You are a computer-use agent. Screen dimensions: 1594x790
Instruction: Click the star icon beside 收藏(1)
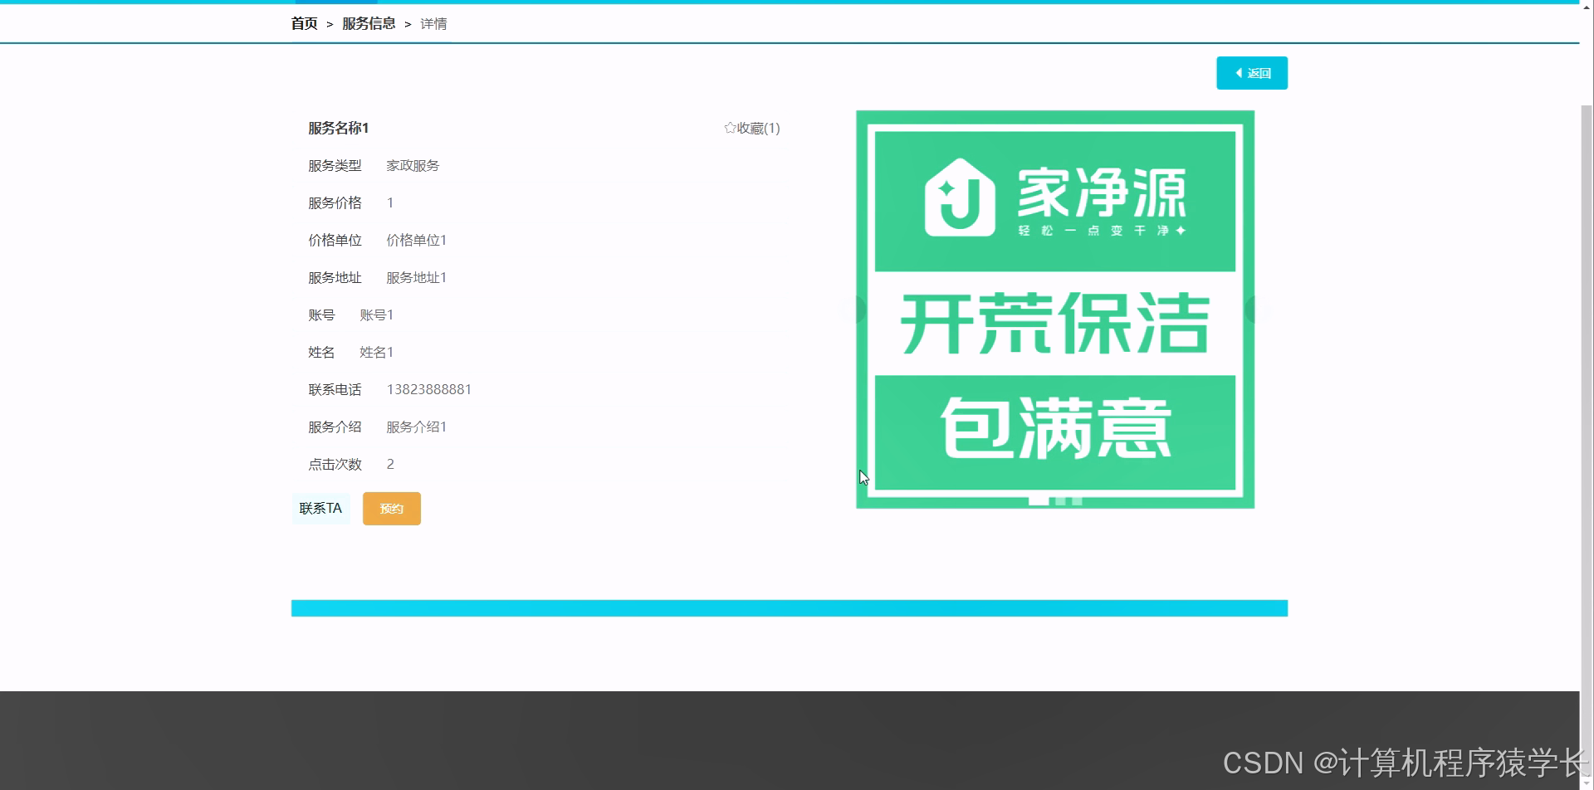pos(730,128)
